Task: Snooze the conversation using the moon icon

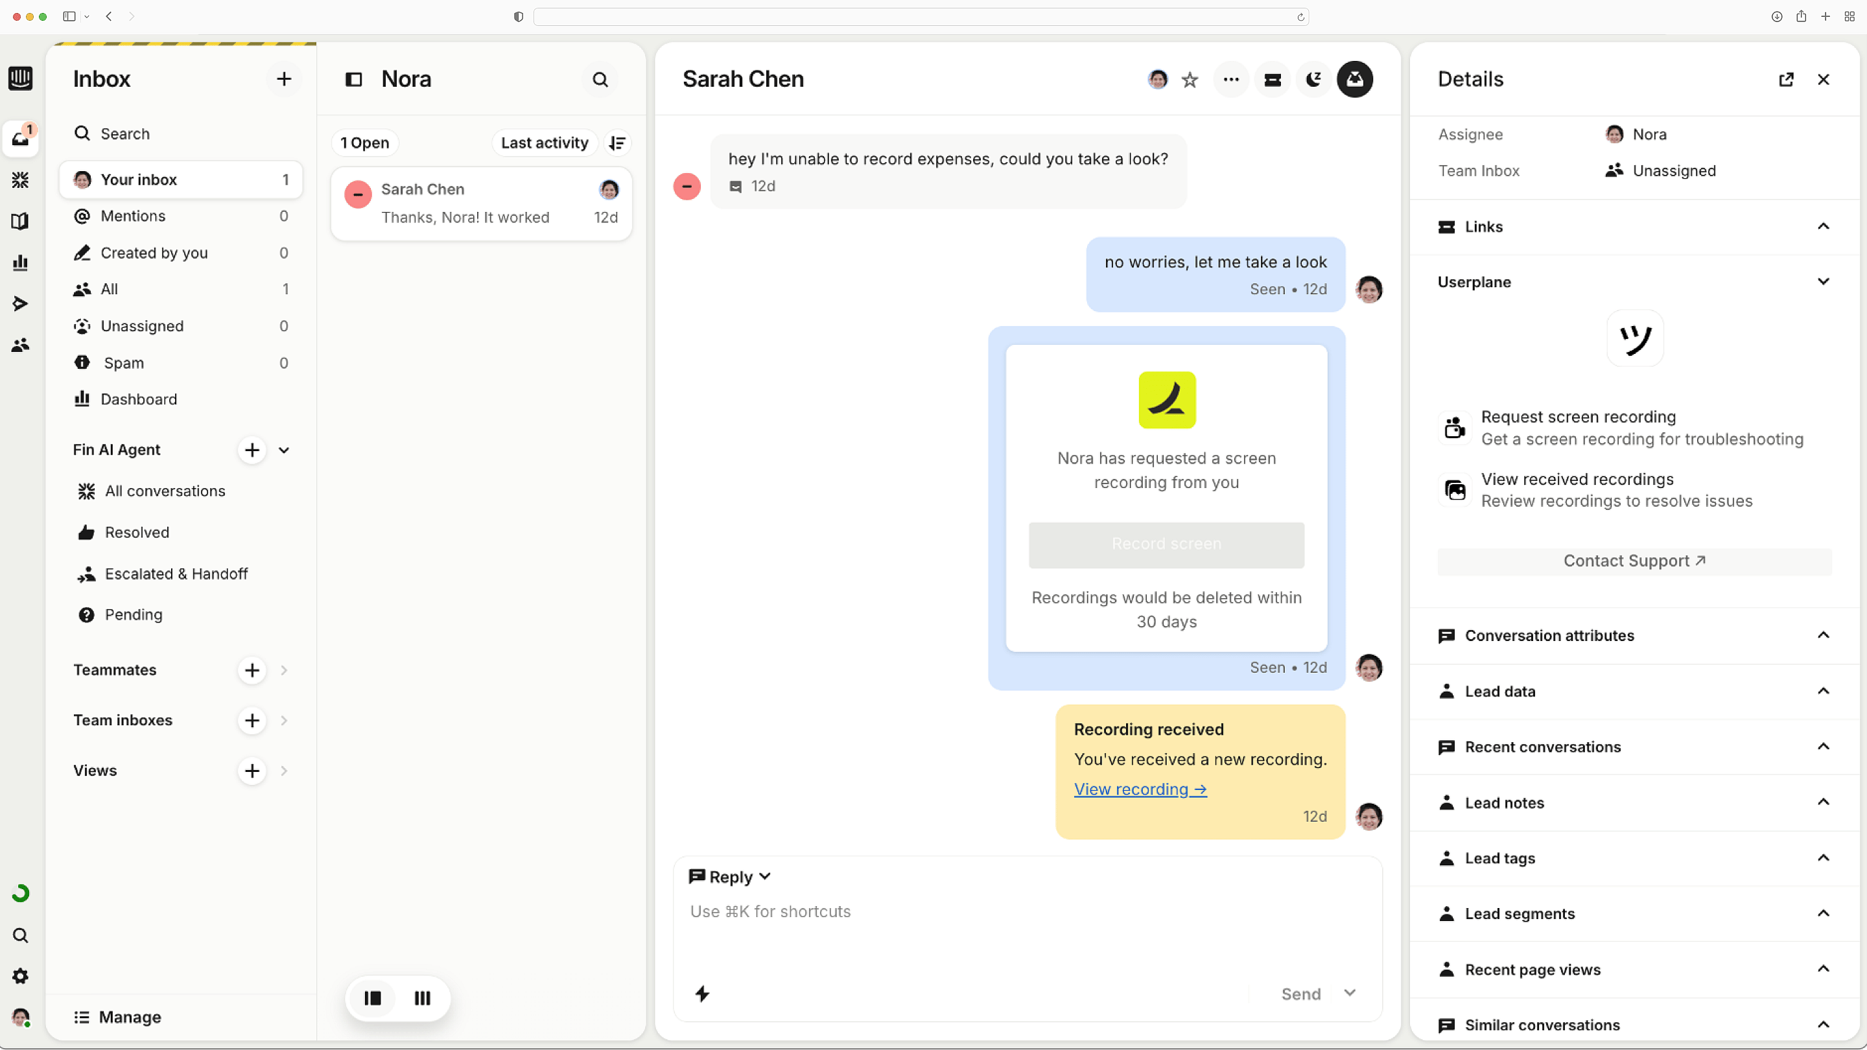Action: (1313, 80)
